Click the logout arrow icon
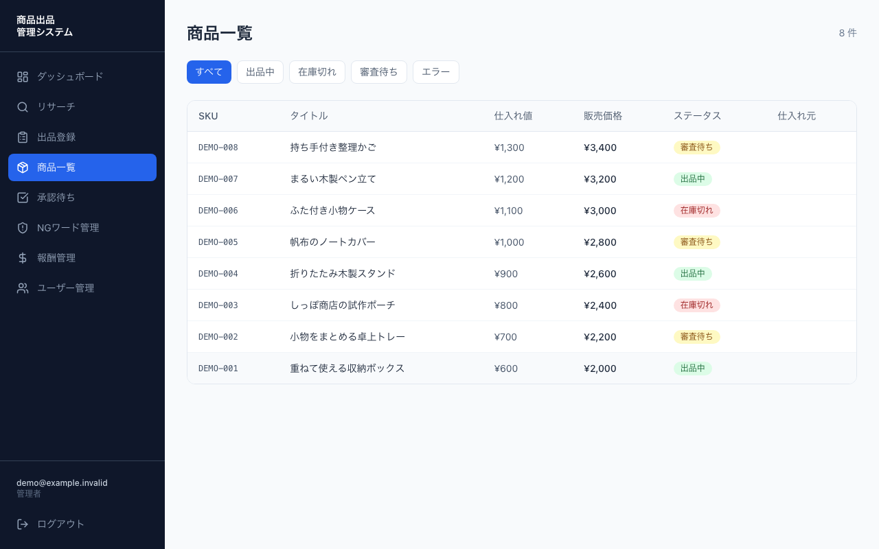Viewport: 879px width, 549px height. [x=23, y=524]
